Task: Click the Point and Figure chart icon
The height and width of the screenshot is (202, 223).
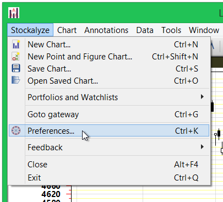Action: pos(16,57)
